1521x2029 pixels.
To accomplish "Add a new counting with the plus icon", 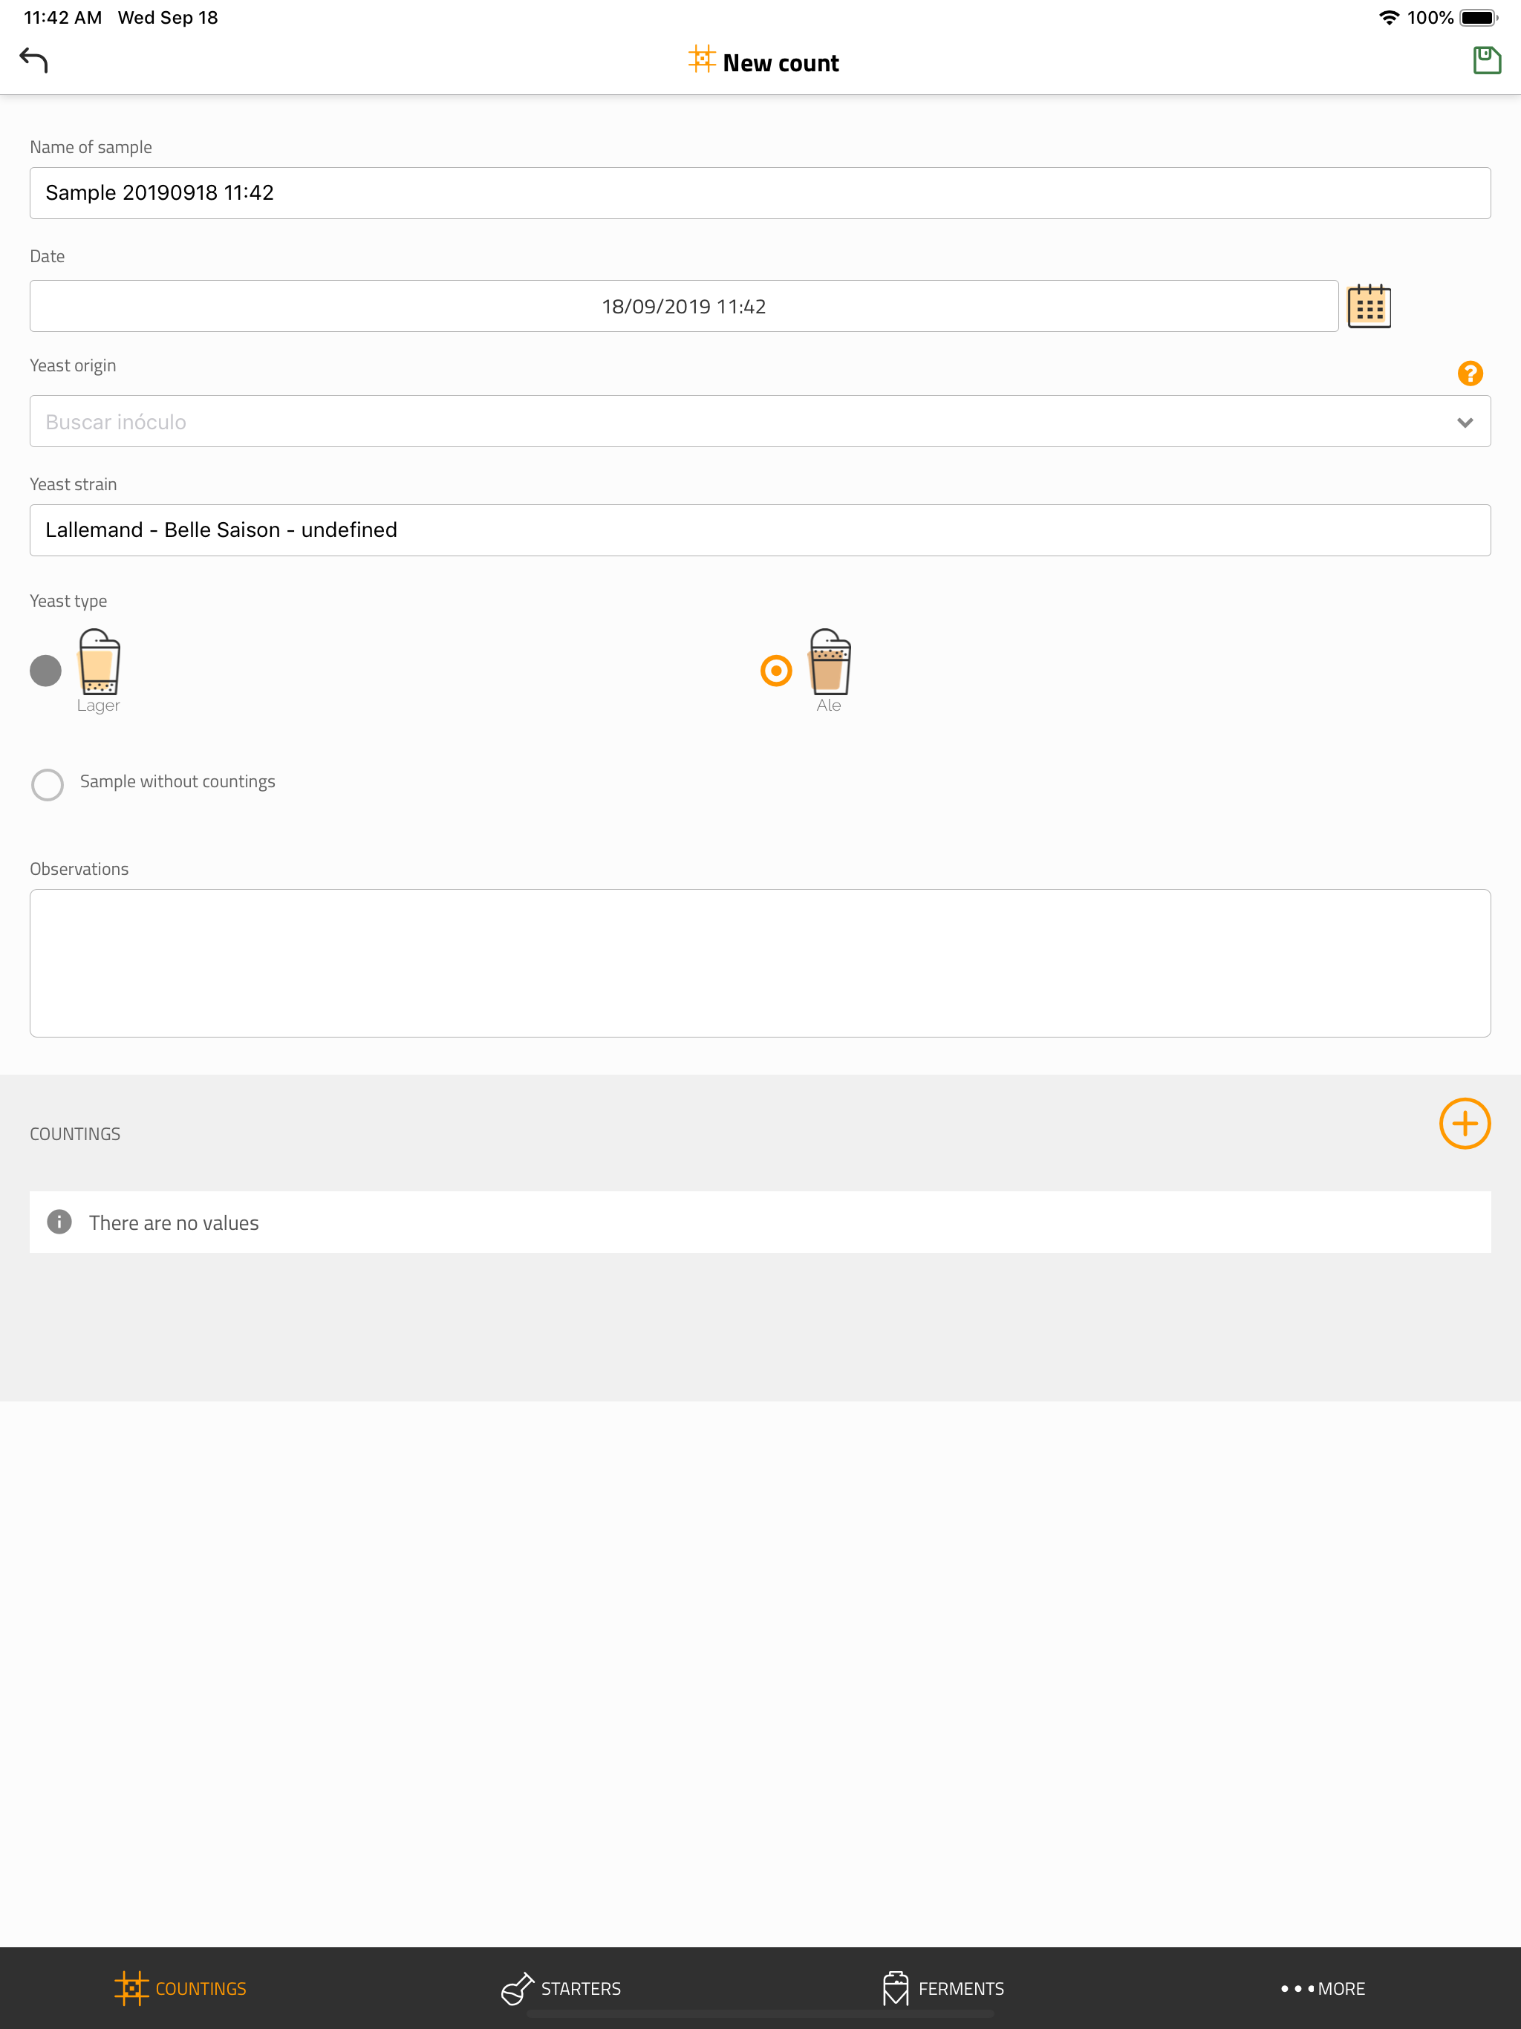I will [x=1464, y=1123].
